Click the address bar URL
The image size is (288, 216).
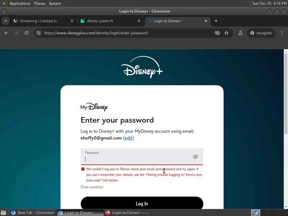coord(96,33)
